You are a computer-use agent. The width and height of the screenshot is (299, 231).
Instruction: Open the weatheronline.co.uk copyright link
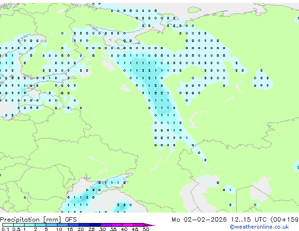pos(259,227)
